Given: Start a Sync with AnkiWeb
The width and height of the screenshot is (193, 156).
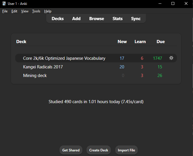Looking at the screenshot, I should point(136,19).
